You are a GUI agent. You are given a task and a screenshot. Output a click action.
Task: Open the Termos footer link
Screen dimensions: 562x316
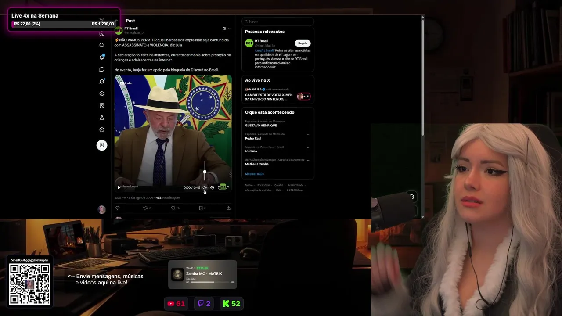pos(249,185)
